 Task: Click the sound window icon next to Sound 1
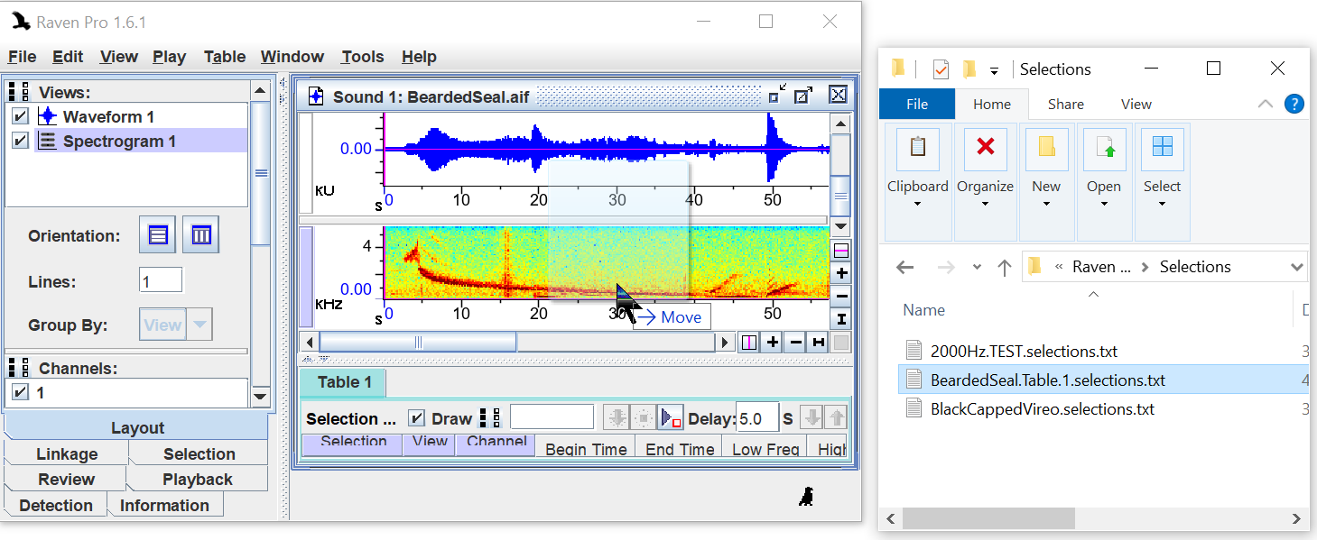(316, 96)
